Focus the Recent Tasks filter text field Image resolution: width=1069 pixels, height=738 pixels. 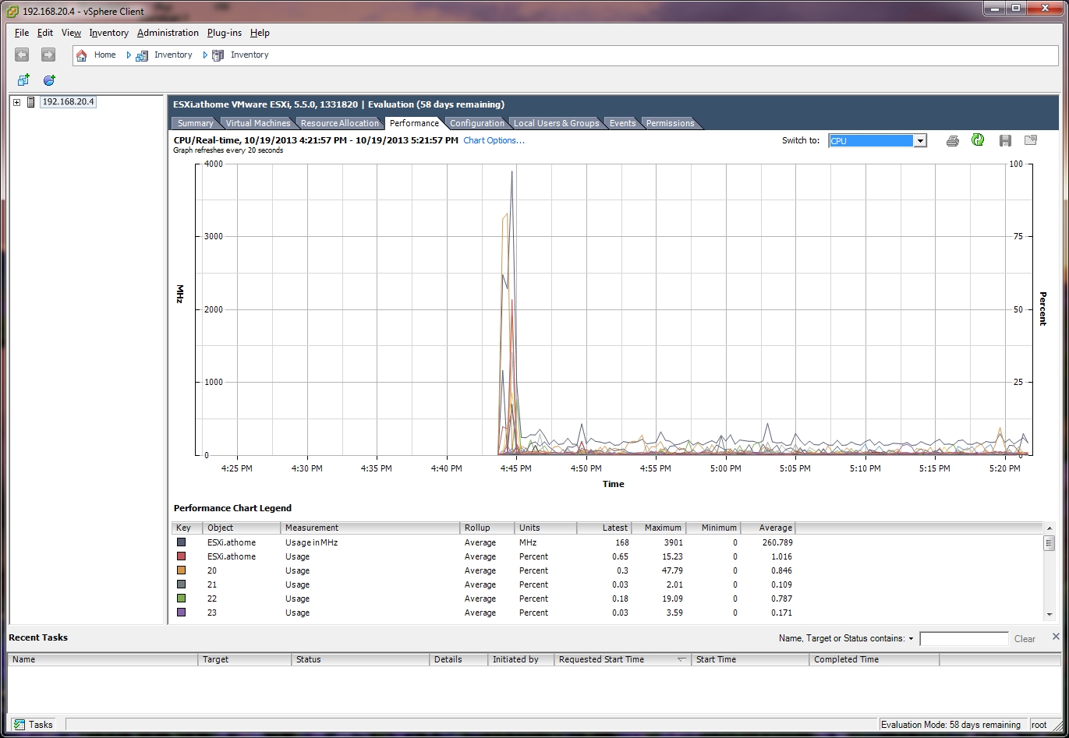click(964, 639)
